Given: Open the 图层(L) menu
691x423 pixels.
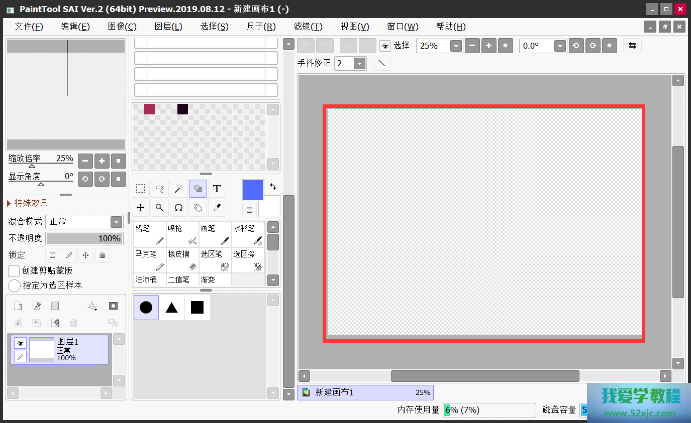Looking at the screenshot, I should [x=168, y=27].
